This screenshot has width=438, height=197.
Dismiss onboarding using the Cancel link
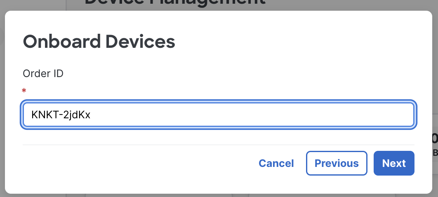[x=276, y=163]
